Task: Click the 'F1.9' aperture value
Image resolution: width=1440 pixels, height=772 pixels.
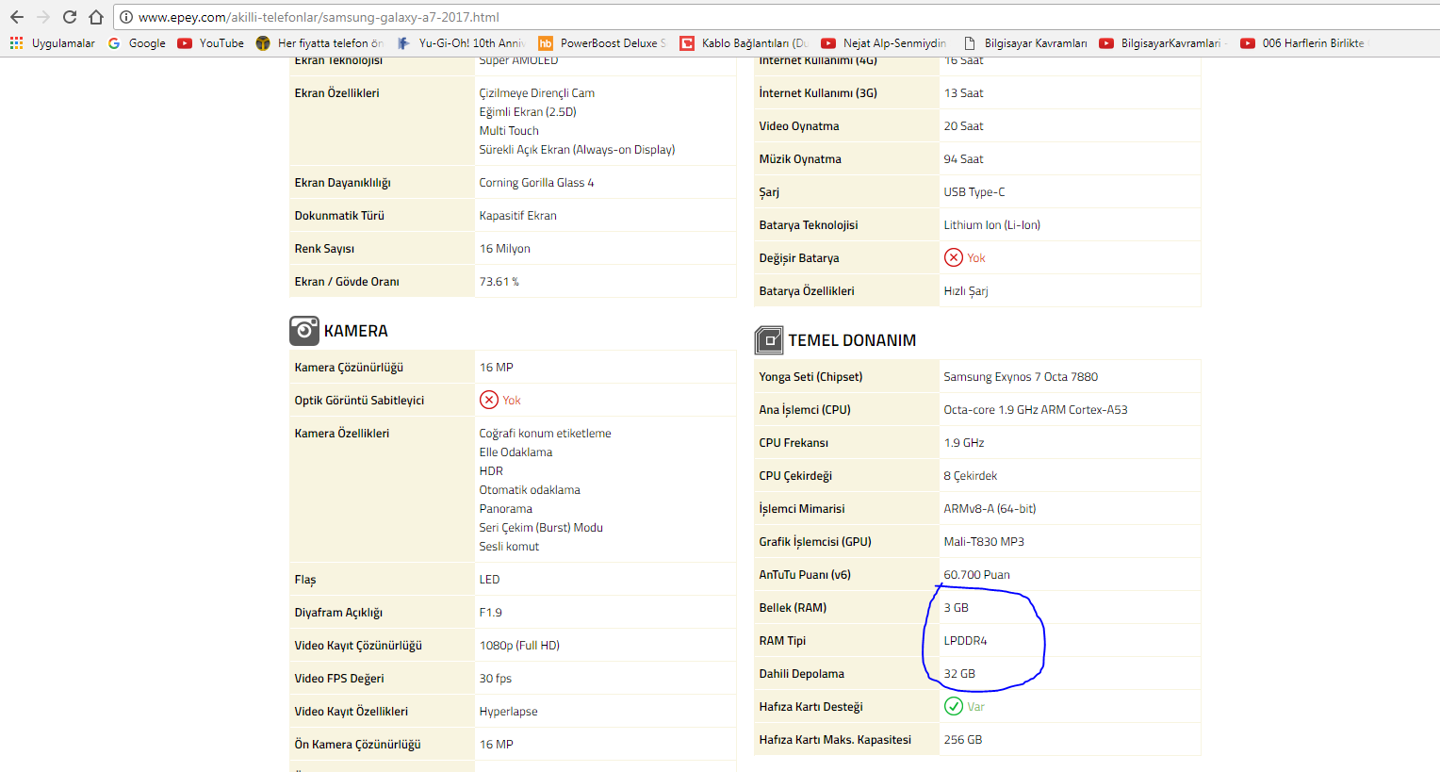Action: pos(491,613)
